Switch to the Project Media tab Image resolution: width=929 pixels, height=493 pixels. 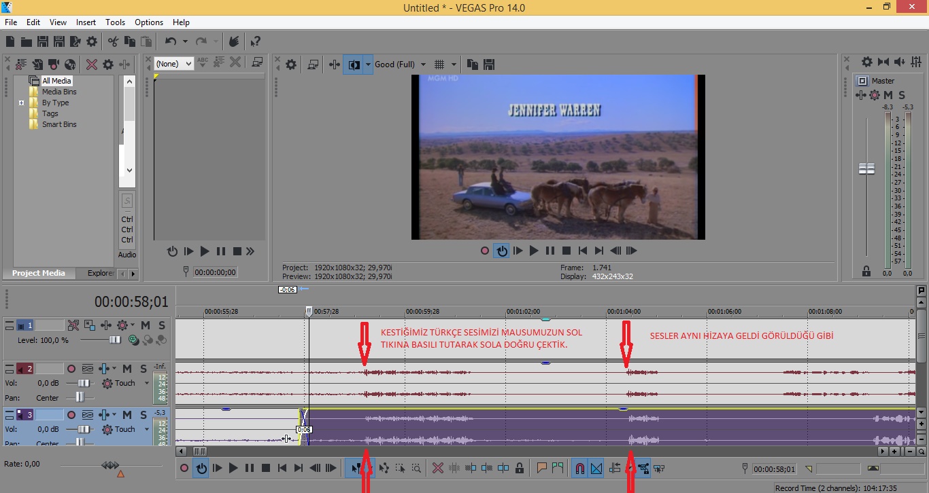click(39, 273)
